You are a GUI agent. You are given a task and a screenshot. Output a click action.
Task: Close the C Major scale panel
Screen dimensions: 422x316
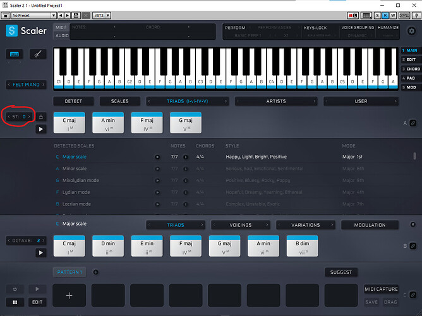(x=413, y=224)
